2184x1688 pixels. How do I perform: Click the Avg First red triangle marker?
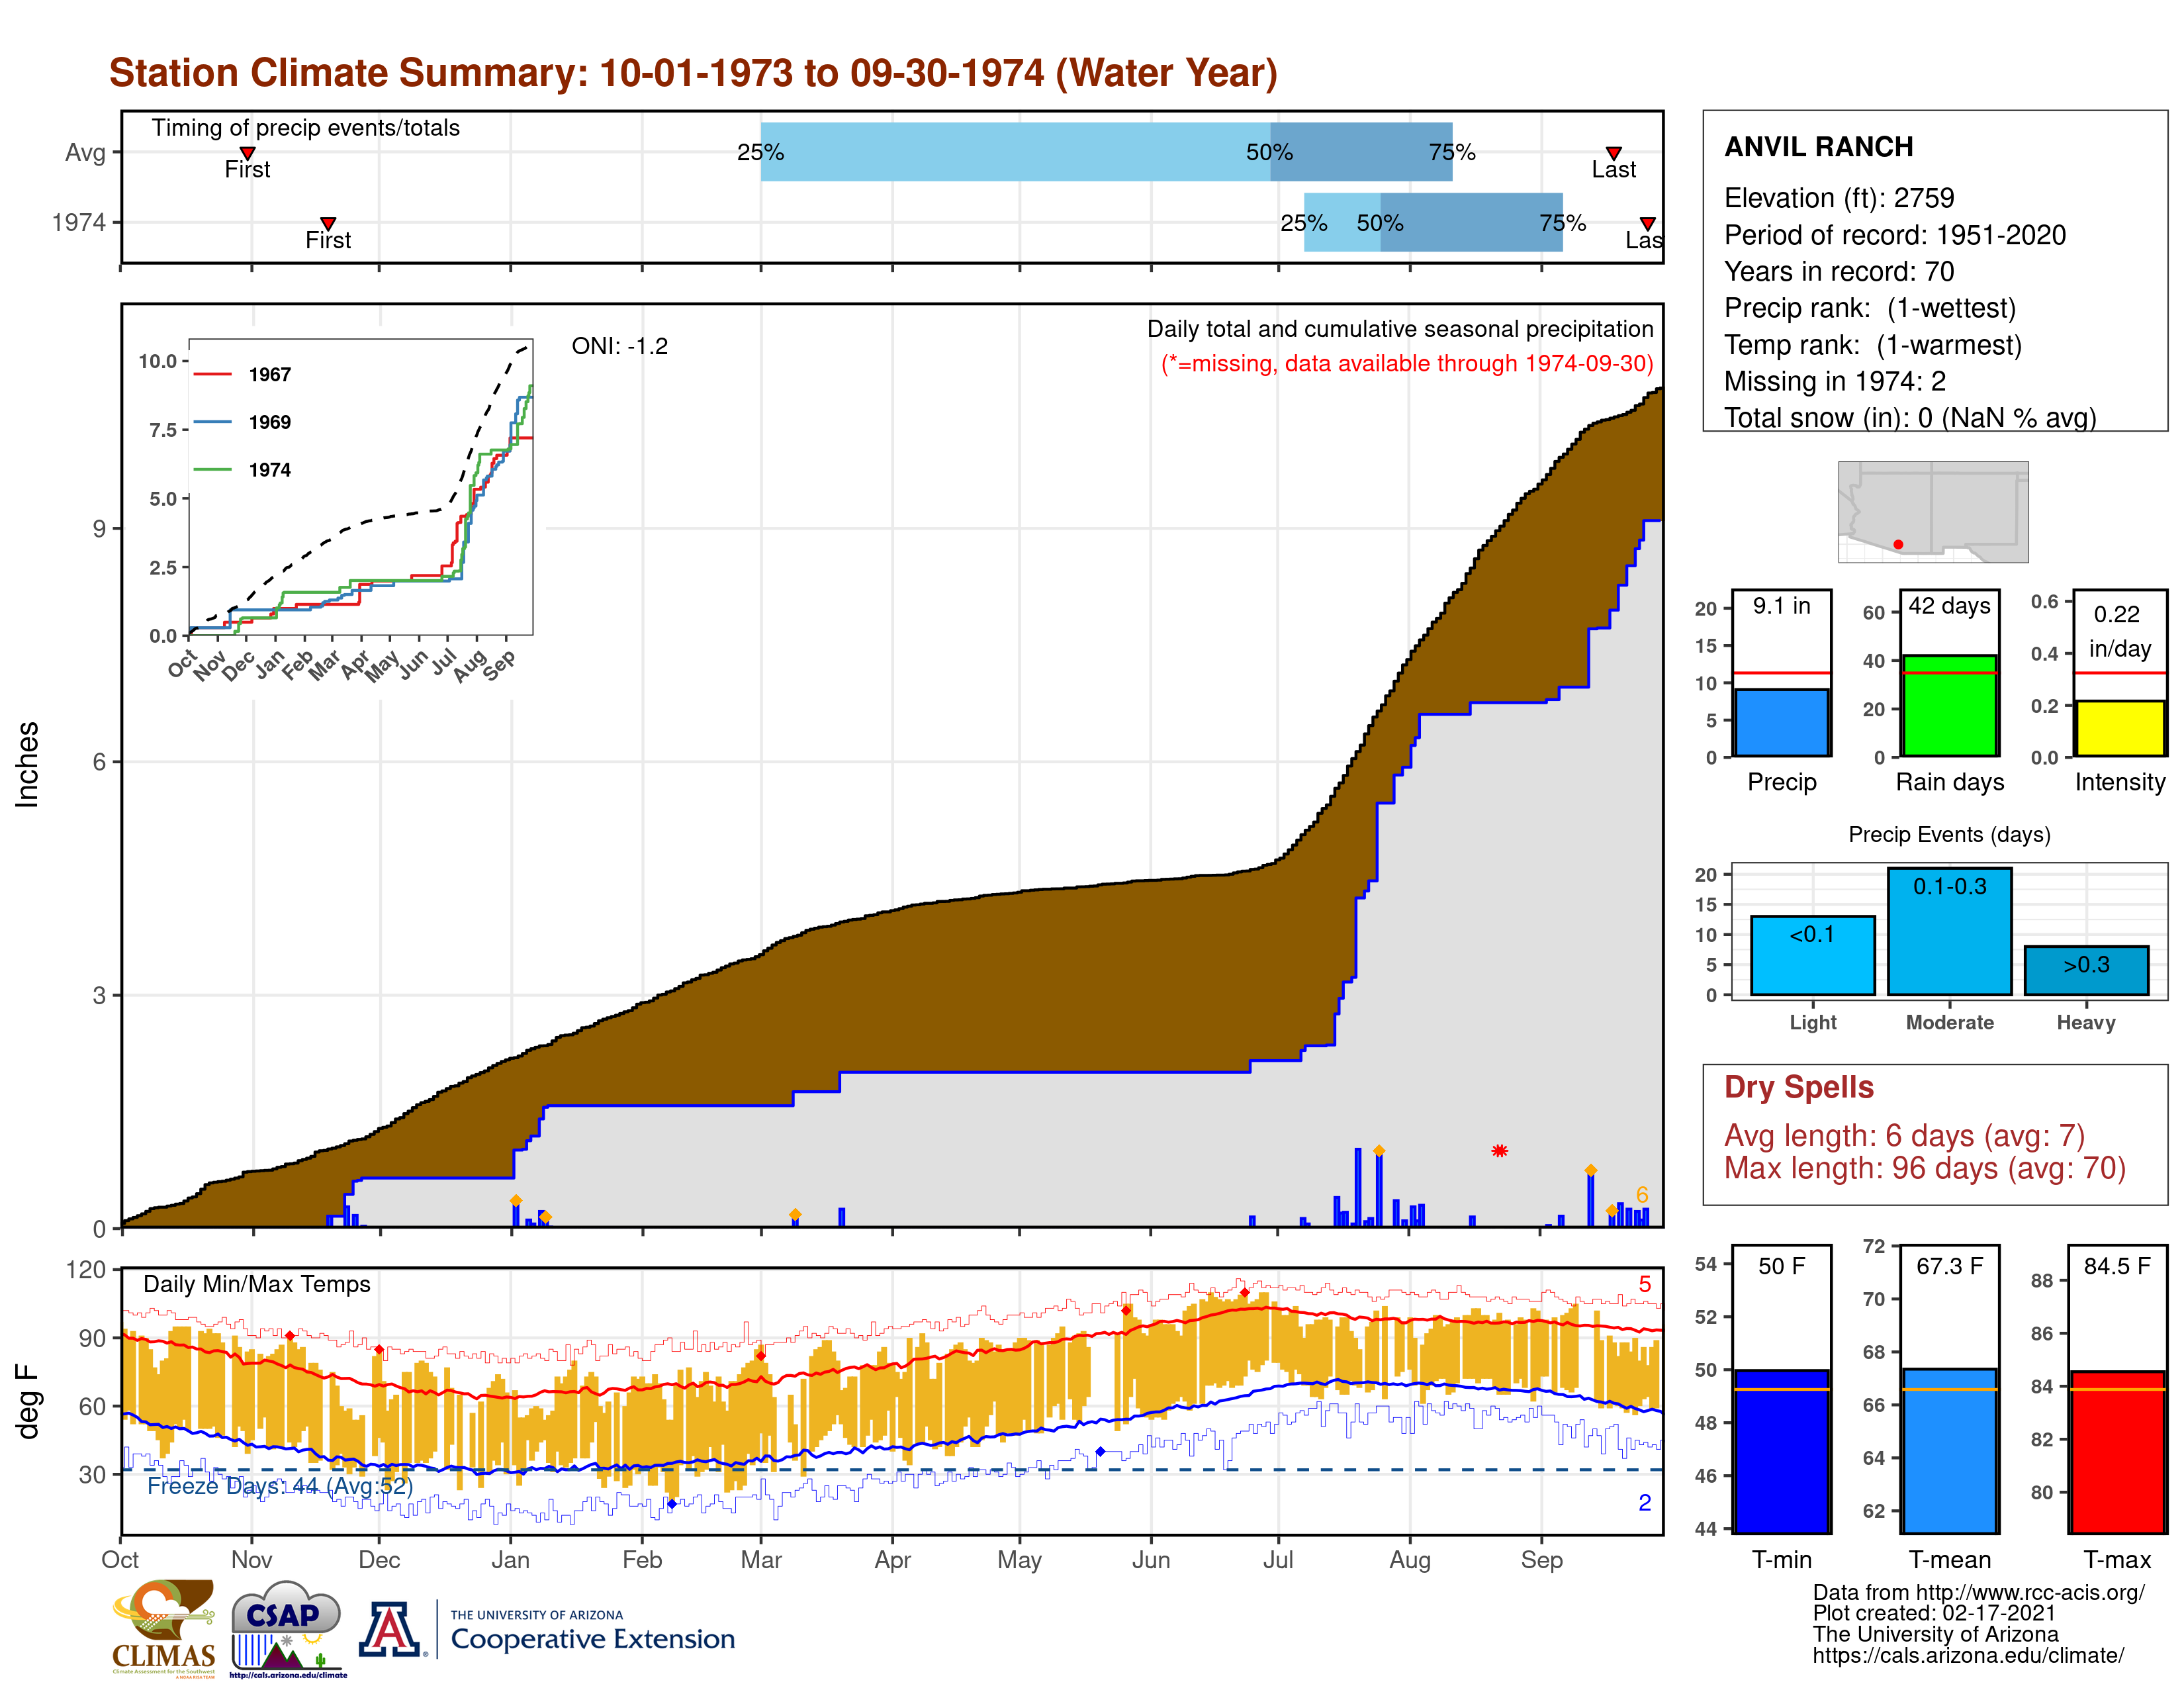(x=247, y=153)
